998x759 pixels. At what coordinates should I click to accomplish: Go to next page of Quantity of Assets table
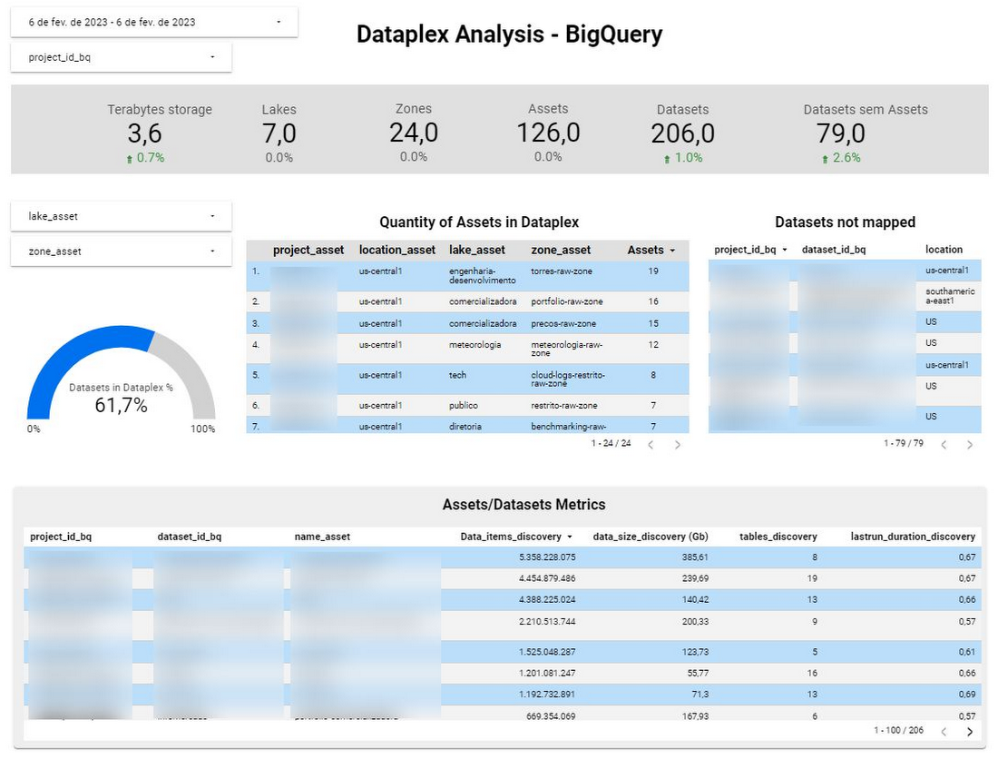pos(677,445)
